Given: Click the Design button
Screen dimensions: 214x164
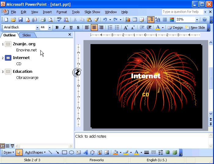Looking at the screenshot, I should coord(175,28).
